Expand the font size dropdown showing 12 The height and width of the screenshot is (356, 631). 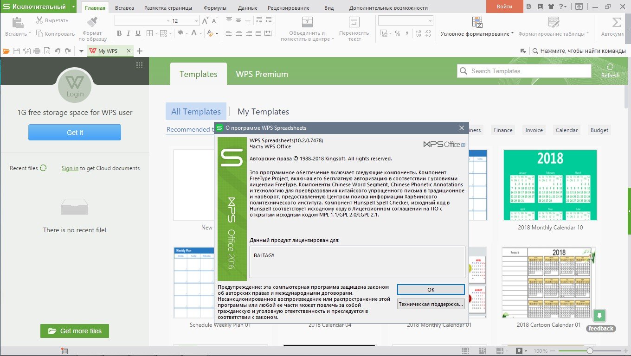tap(196, 21)
